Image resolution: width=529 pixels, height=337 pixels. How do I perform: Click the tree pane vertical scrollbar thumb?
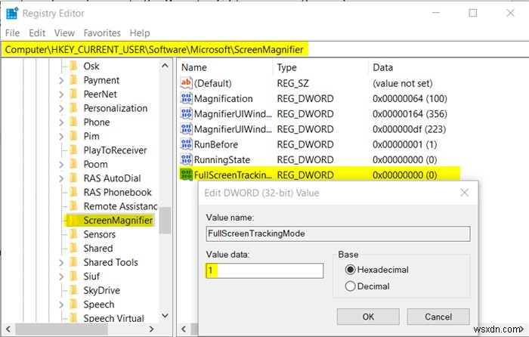point(165,221)
